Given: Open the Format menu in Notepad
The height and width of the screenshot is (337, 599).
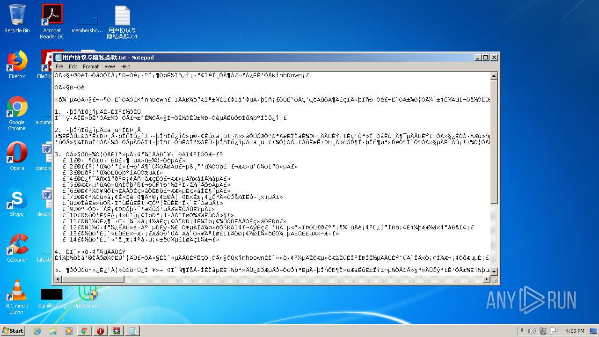Looking at the screenshot, I should click(91, 66).
